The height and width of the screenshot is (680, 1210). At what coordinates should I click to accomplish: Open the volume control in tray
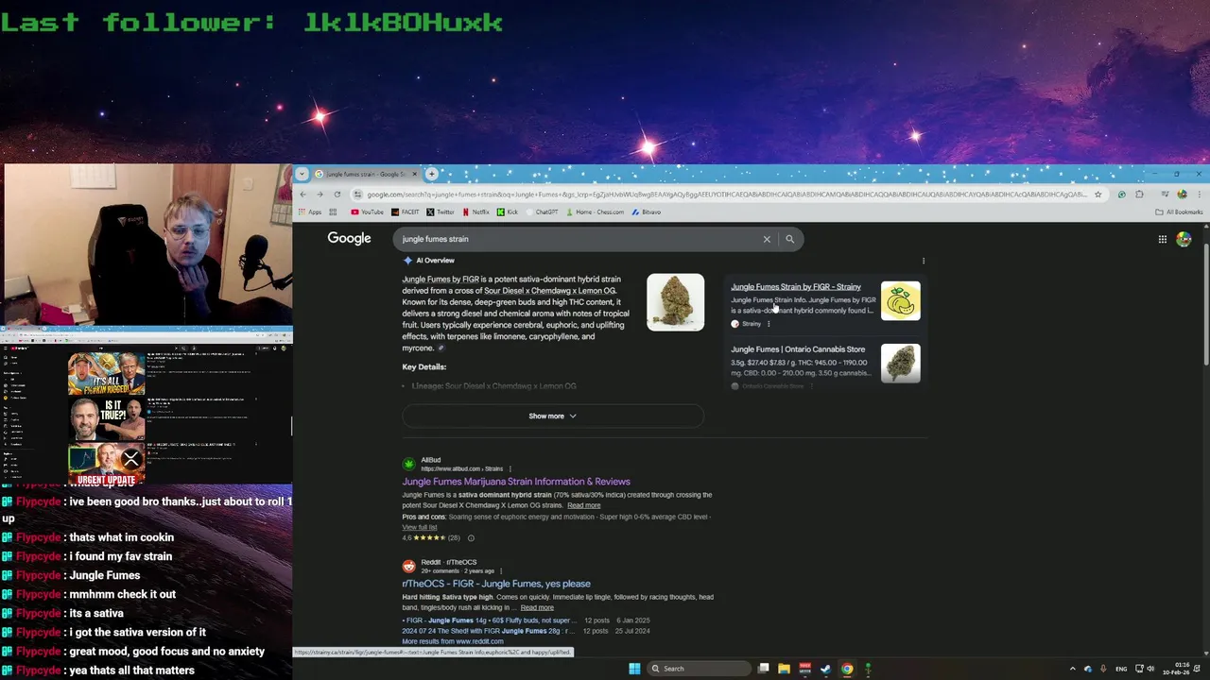point(1149,669)
